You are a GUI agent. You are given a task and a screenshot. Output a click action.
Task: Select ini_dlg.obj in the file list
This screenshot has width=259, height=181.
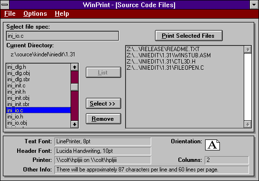point(38,73)
